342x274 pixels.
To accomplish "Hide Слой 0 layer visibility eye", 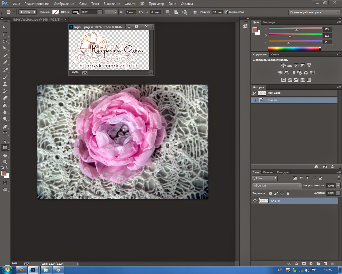I will pyautogui.click(x=255, y=201).
